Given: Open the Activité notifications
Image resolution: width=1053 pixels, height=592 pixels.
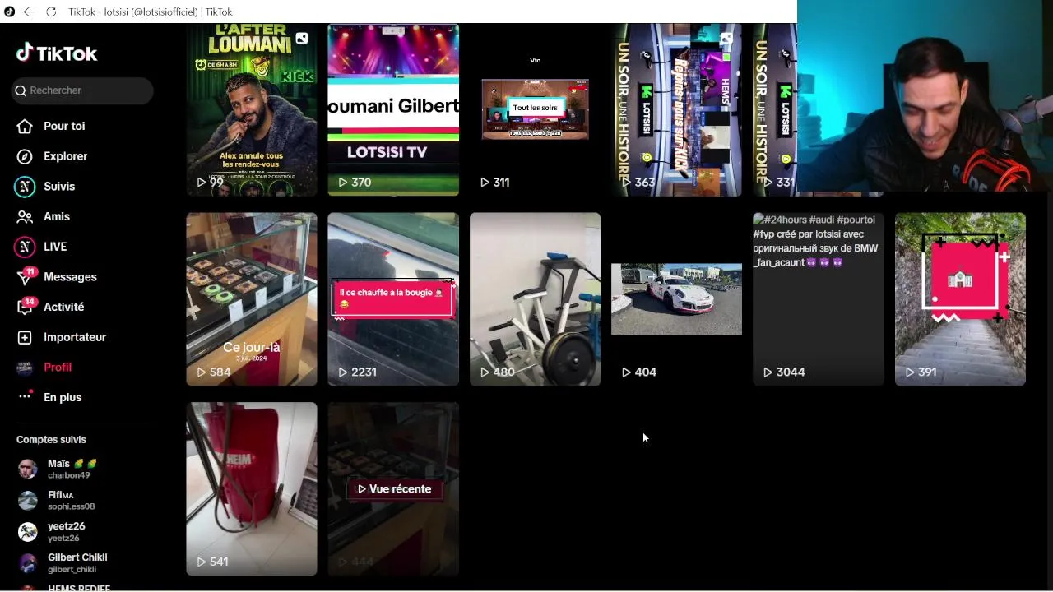Looking at the screenshot, I should click(63, 307).
